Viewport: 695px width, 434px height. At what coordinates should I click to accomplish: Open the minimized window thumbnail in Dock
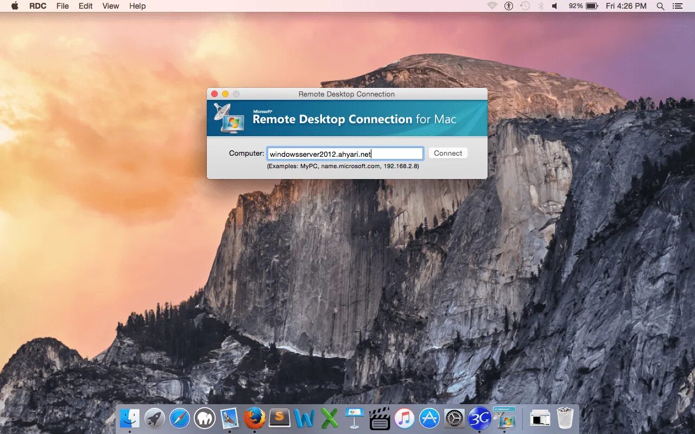tap(540, 418)
